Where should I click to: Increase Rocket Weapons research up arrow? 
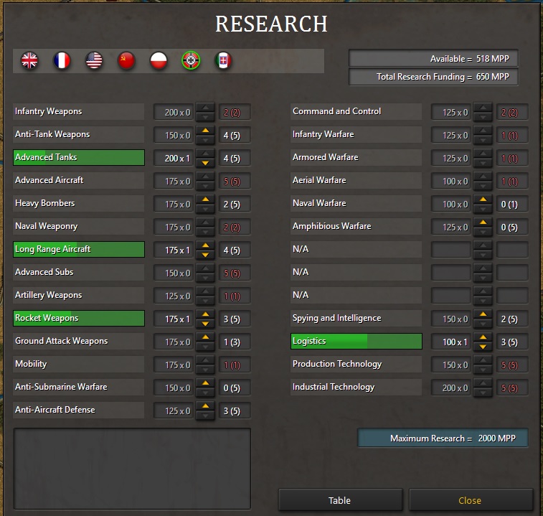tap(205, 314)
